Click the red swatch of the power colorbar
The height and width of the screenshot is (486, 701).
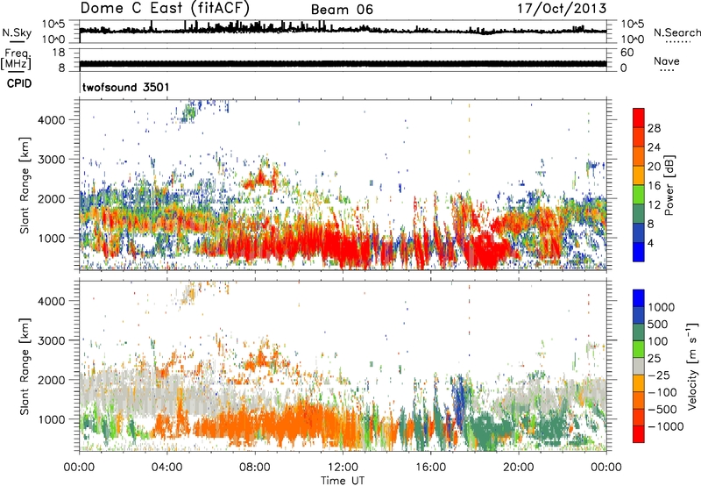pyautogui.click(x=639, y=118)
